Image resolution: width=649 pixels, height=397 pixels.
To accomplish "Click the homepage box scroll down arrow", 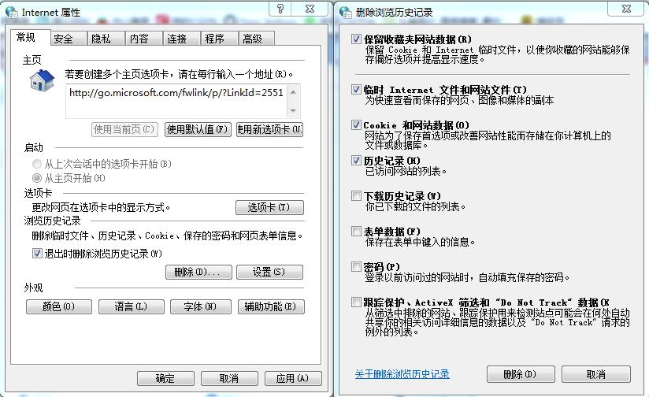I will (x=293, y=110).
